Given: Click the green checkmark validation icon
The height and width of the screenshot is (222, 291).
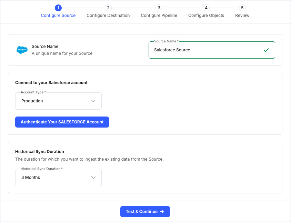Looking at the screenshot, I should point(266,50).
